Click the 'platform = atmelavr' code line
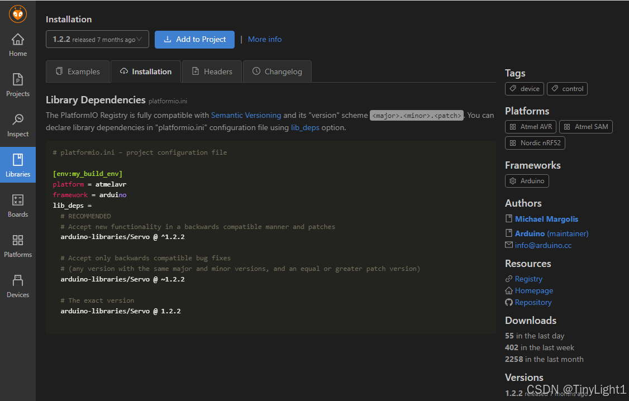Image resolution: width=629 pixels, height=401 pixels. pyautogui.click(x=89, y=184)
